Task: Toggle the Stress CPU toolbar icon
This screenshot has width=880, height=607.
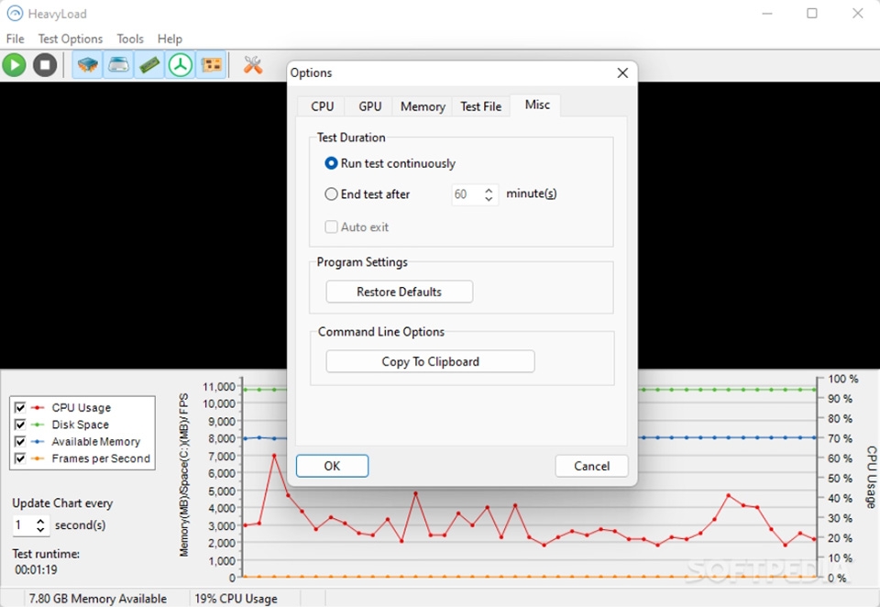Action: pos(88,65)
